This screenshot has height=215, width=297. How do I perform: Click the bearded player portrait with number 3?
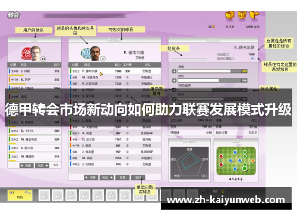(95, 53)
